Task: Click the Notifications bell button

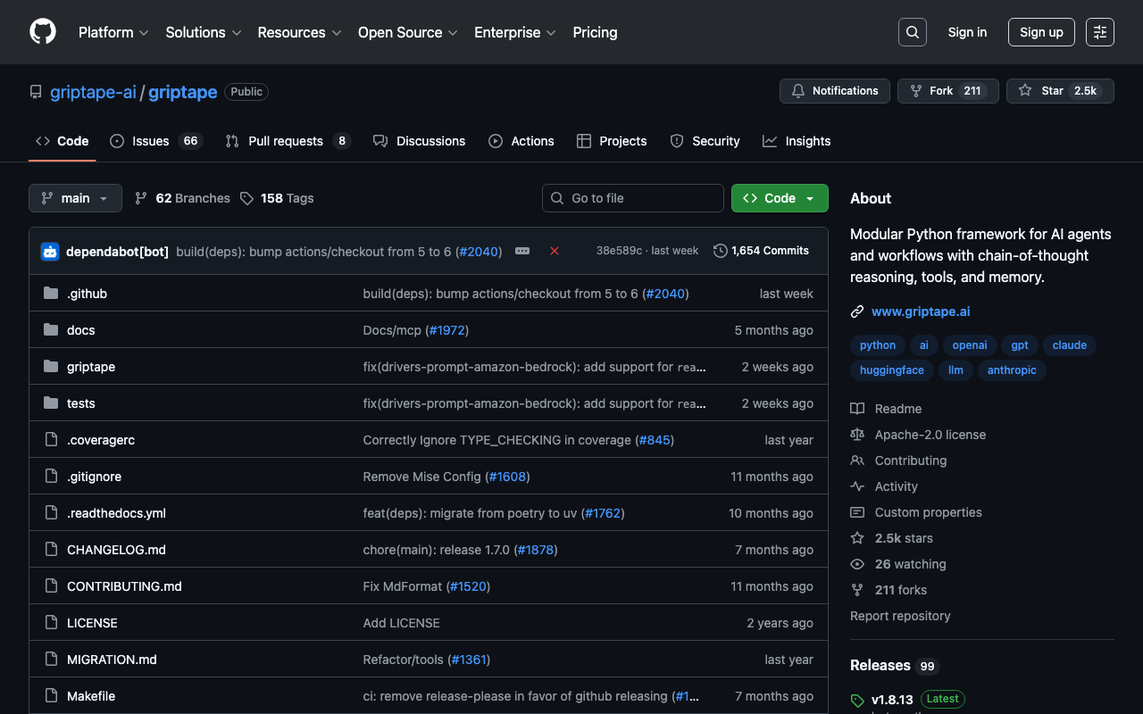Action: click(834, 91)
